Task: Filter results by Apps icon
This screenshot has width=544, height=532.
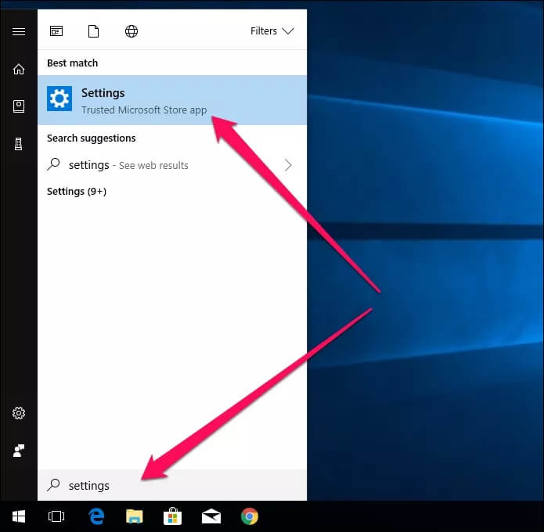Action: click(56, 31)
